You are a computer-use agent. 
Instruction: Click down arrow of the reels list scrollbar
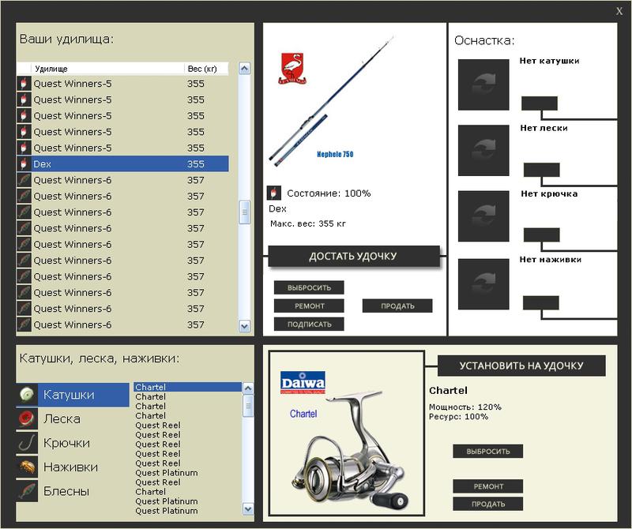[x=248, y=508]
